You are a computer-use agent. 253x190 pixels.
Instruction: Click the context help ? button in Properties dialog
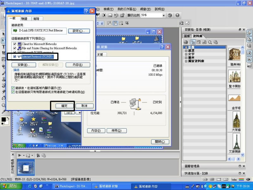click(x=86, y=11)
